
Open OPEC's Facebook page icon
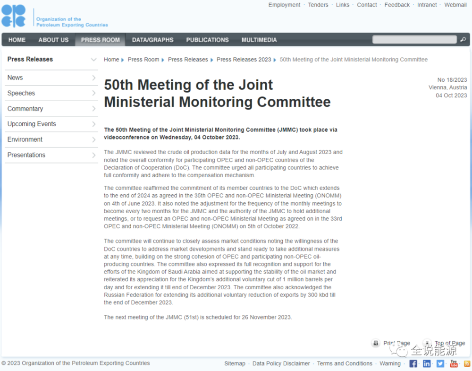(x=413, y=363)
